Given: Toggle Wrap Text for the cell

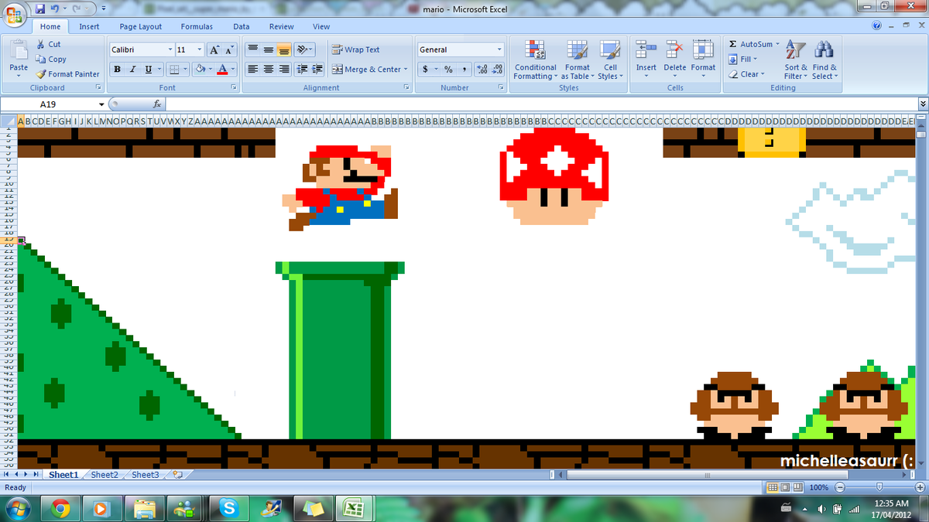Looking at the screenshot, I should [x=356, y=49].
